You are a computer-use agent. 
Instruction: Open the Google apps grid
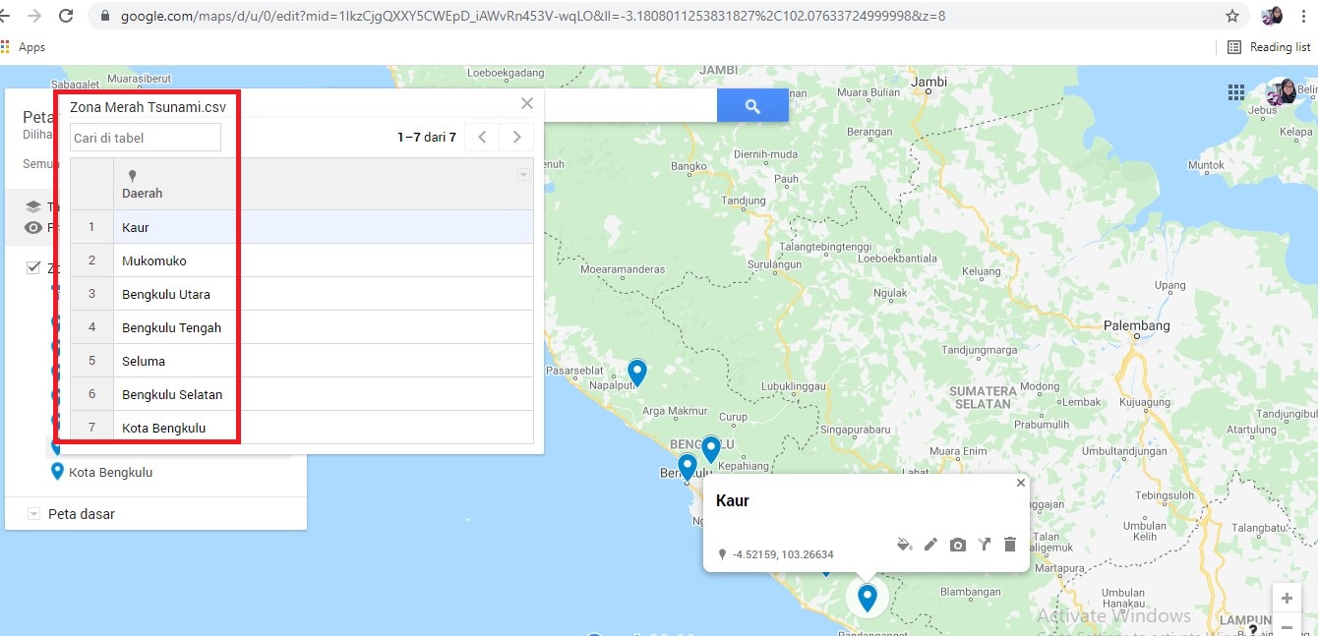click(1236, 92)
